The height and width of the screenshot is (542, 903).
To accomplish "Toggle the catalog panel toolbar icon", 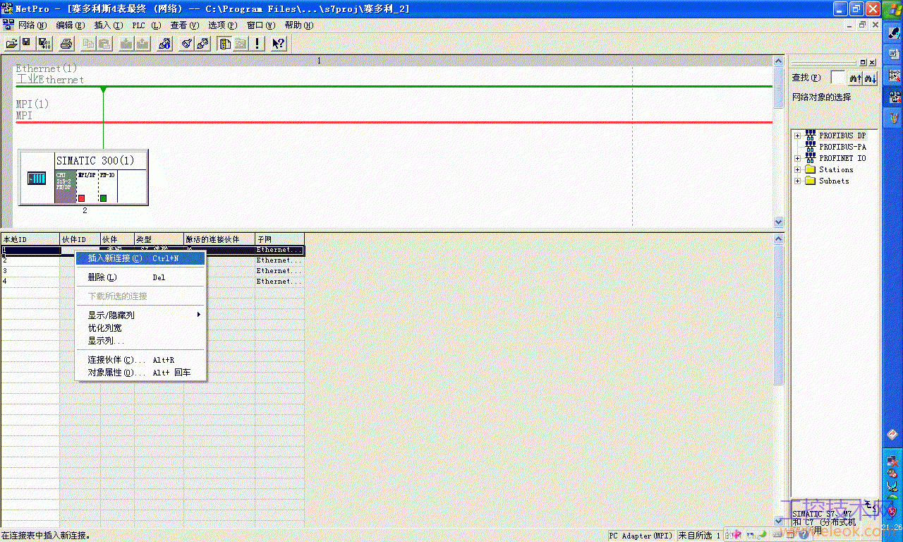I will 225,44.
